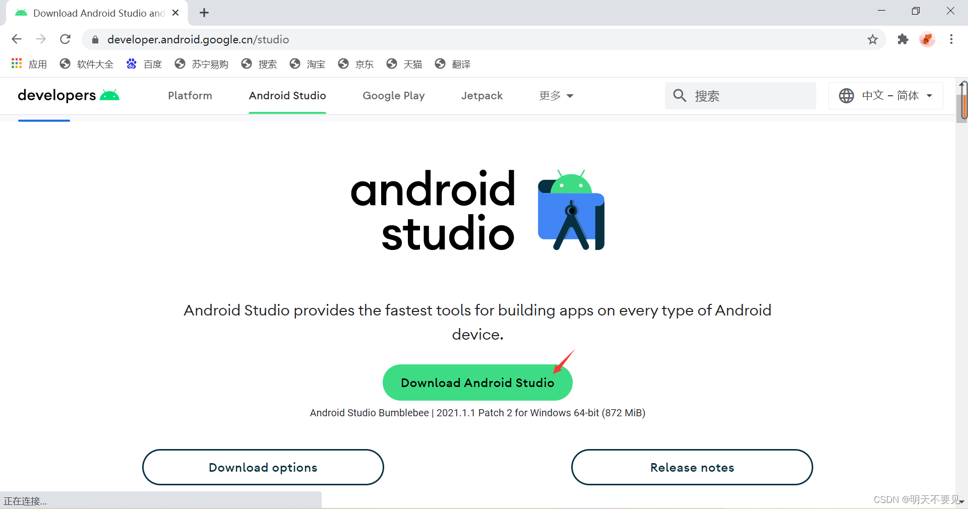Open the 百度 bookmark
Image resolution: width=968 pixels, height=509 pixels.
[144, 64]
